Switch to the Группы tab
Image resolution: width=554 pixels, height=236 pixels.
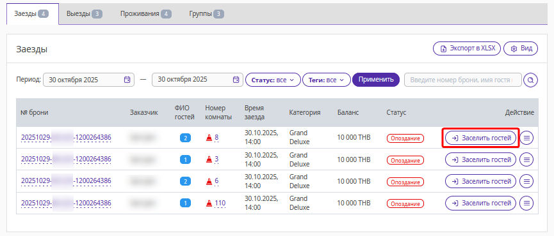[206, 14]
